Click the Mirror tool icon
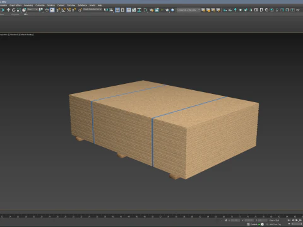 point(106,10)
